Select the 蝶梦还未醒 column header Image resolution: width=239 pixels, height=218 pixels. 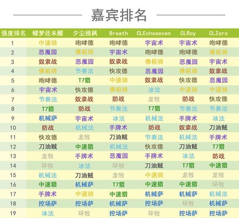(48, 33)
